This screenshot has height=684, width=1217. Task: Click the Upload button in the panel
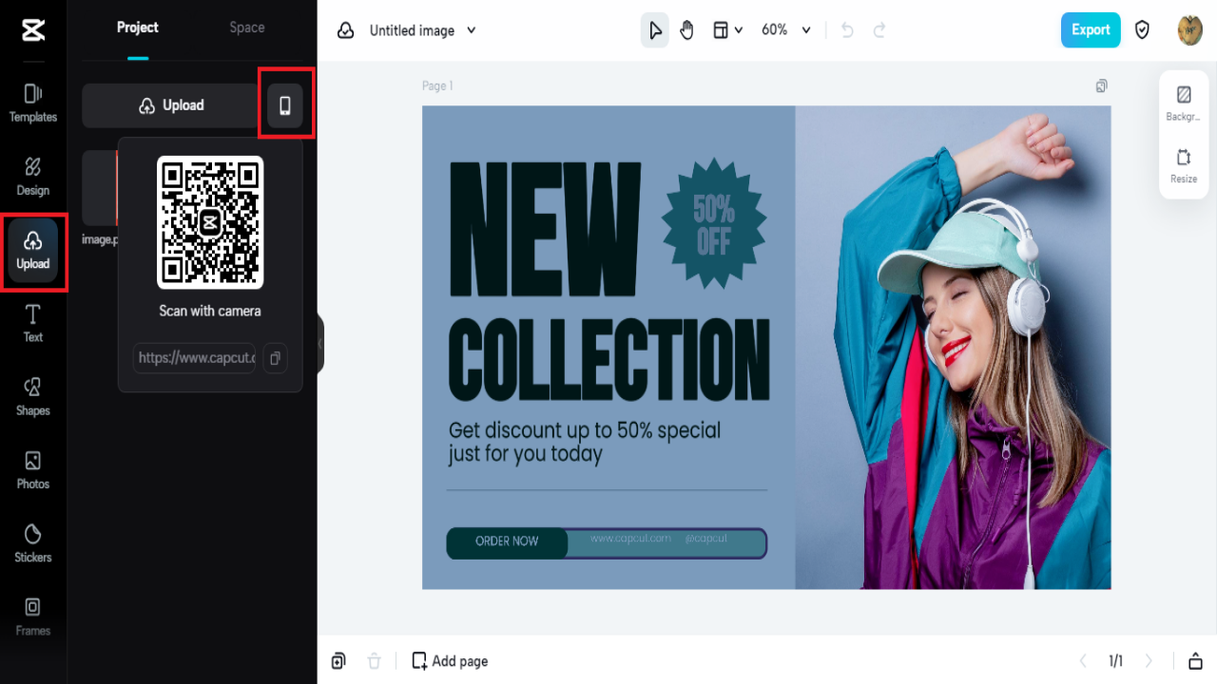pyautogui.click(x=171, y=105)
